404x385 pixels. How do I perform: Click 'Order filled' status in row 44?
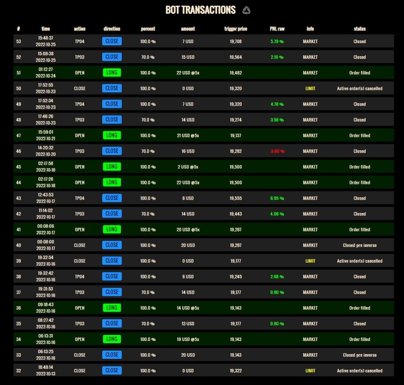(x=360, y=183)
